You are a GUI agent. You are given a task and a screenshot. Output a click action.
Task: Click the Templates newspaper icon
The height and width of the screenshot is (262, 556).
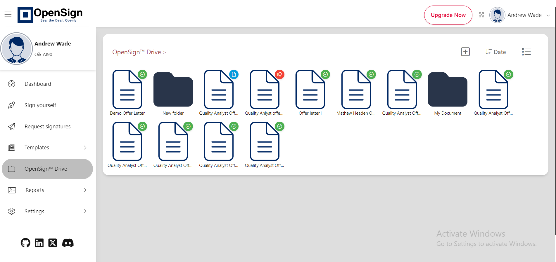pyautogui.click(x=12, y=148)
